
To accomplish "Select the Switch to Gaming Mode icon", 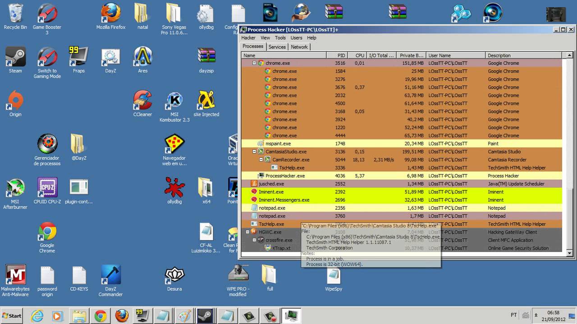I will click(47, 63).
